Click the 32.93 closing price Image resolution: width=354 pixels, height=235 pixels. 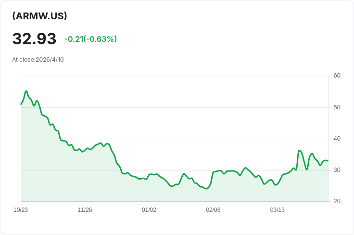point(34,39)
